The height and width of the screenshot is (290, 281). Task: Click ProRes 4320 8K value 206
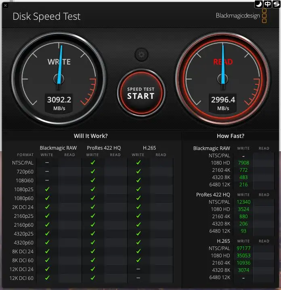point(243,224)
